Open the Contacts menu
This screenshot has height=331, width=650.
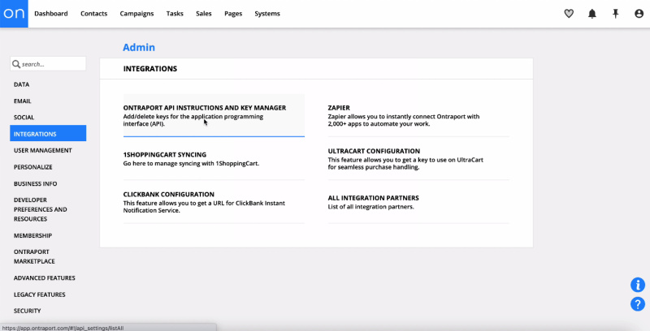pyautogui.click(x=93, y=14)
